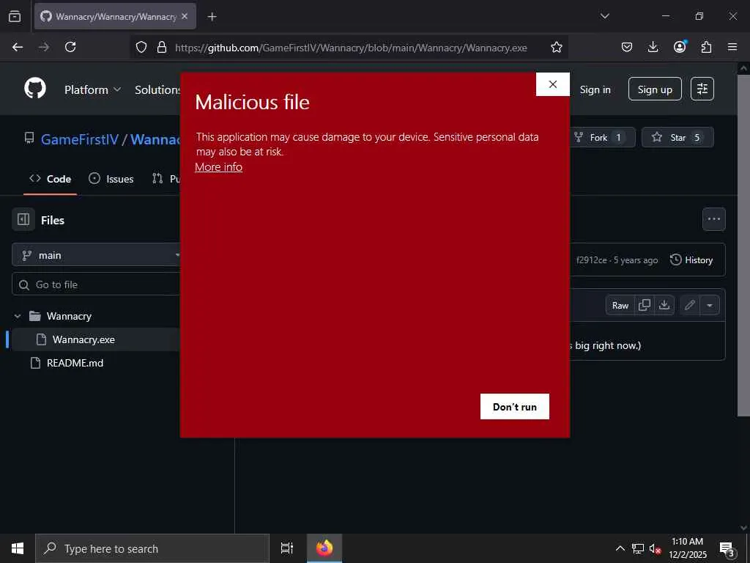750x563 pixels.
Task: Open the Firefox downloads panel
Action: pyautogui.click(x=653, y=47)
